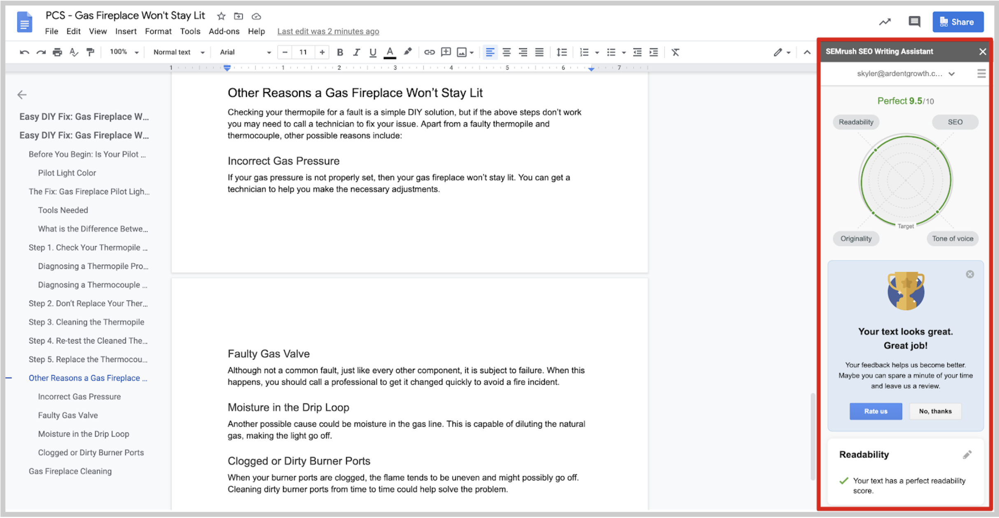Decrease font size with minus button
This screenshot has height=518, width=999.
[x=285, y=52]
